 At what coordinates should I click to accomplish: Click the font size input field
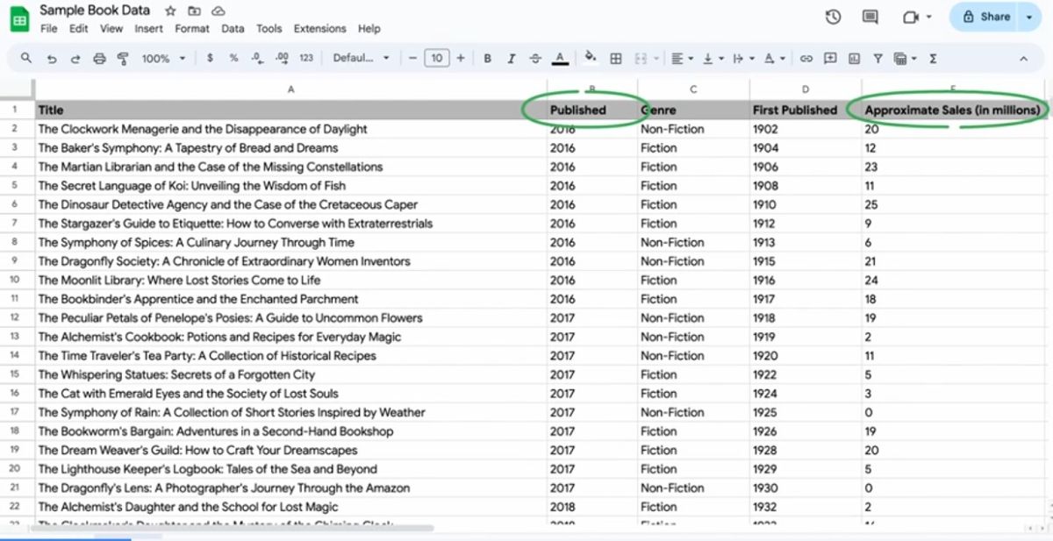coord(436,59)
